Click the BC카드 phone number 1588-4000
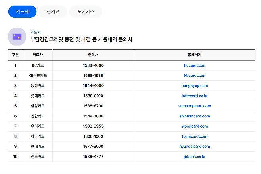 point(93,65)
